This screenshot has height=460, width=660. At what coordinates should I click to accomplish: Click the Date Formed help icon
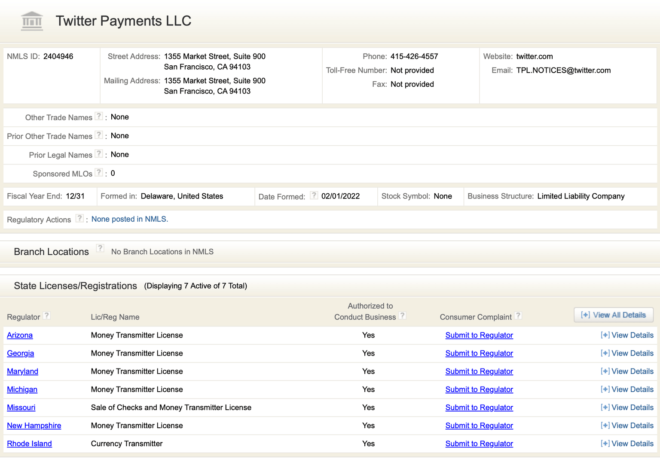[x=314, y=195]
